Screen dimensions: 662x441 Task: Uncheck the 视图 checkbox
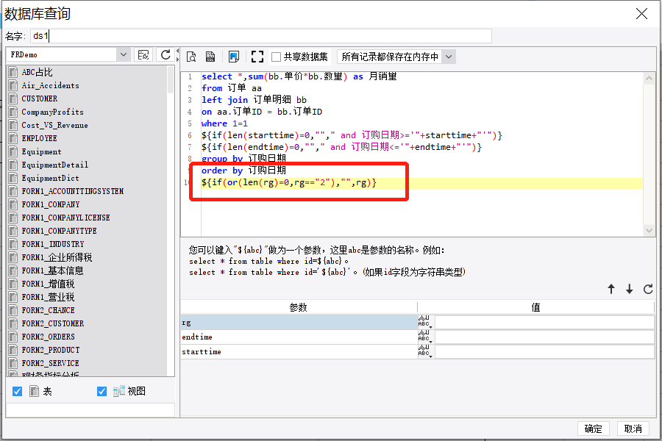[x=102, y=391]
